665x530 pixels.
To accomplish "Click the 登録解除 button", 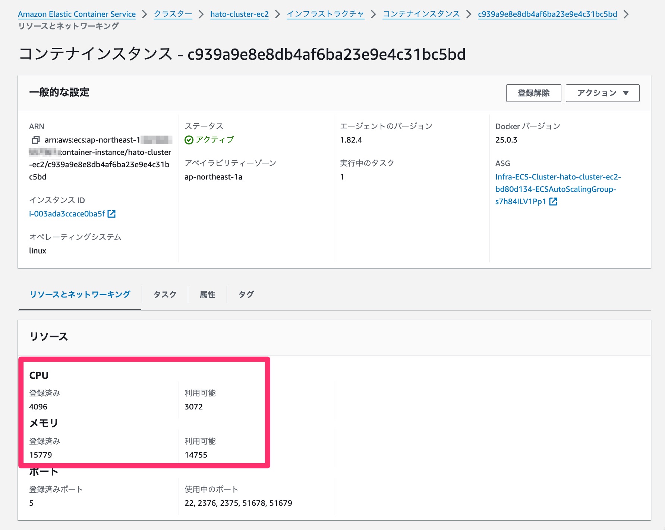I will (x=533, y=93).
